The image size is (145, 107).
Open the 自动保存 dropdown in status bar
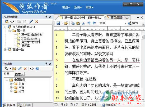pos(119,105)
